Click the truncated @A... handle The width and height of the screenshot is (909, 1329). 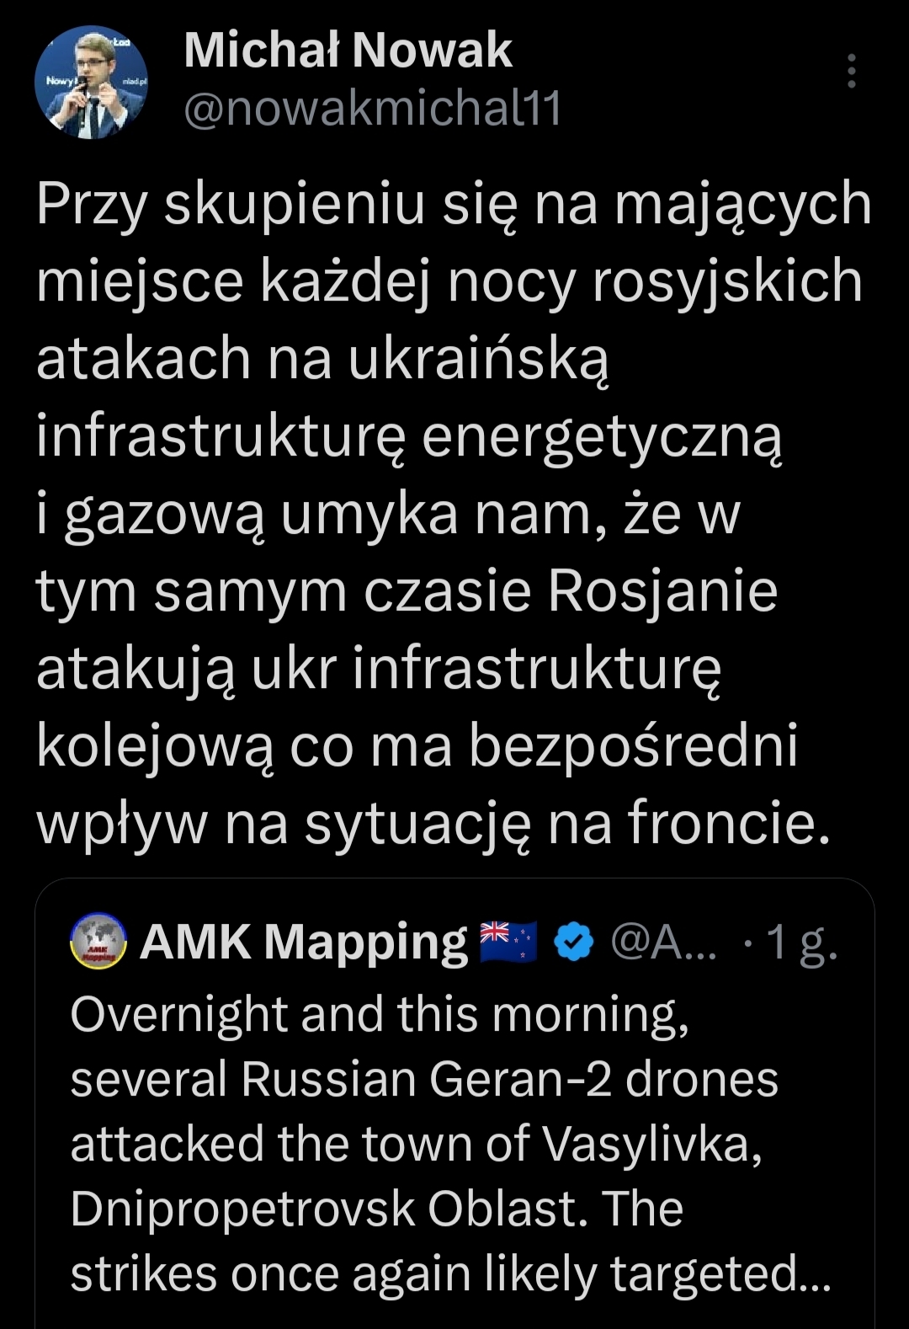pos(663,942)
